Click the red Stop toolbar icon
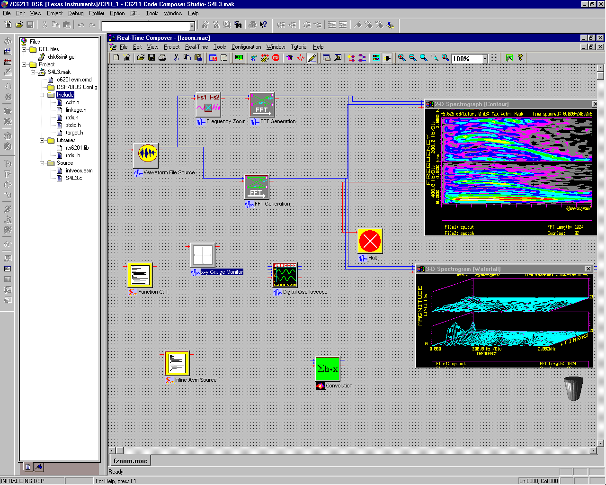The image size is (606, 485). (x=276, y=58)
